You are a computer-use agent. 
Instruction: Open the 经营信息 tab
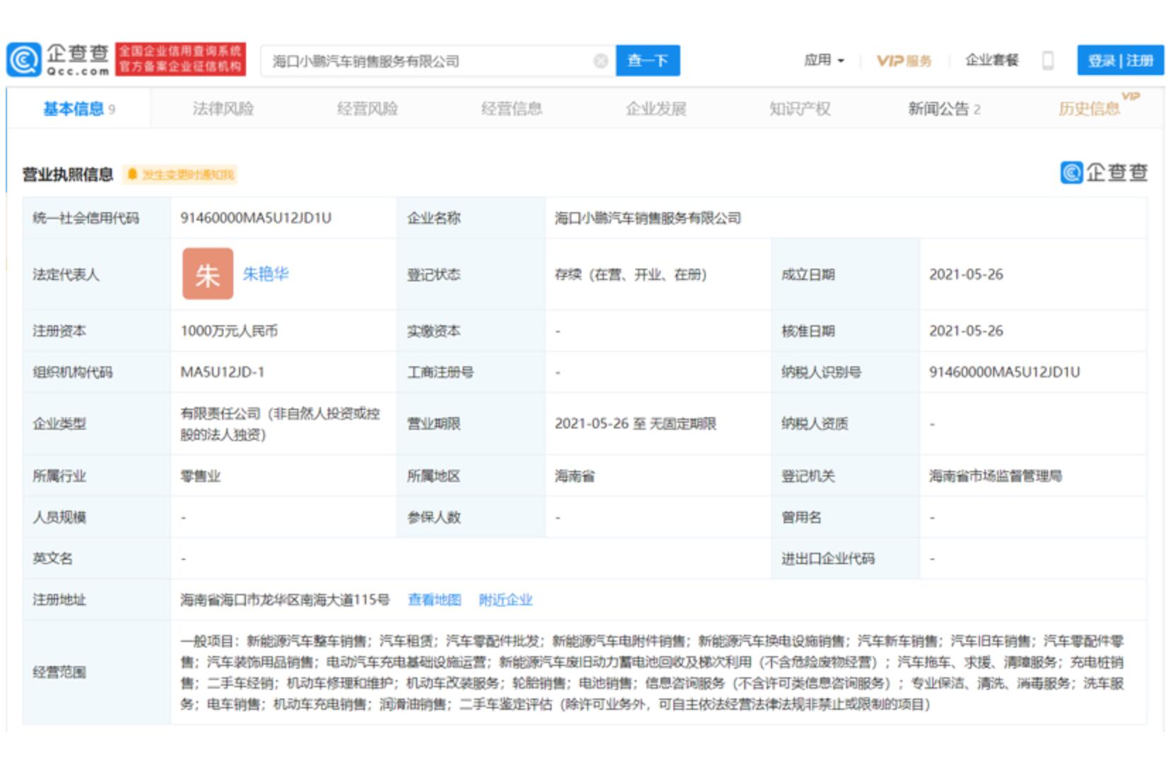pos(511,109)
